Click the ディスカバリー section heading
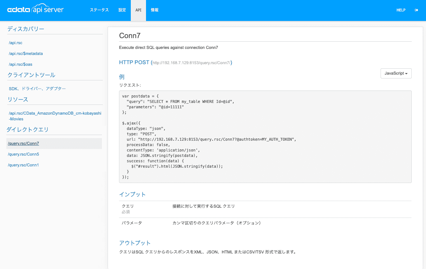Screen dimensions: 426x269 26,29
